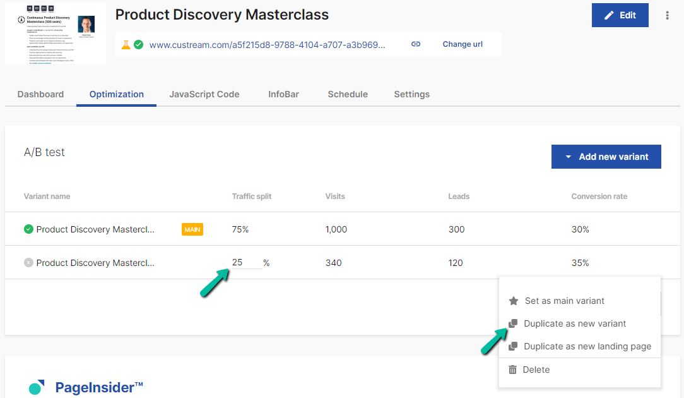The image size is (684, 398).
Task: Click the copy icon beside Duplicate as new landing page
Action: pos(513,346)
